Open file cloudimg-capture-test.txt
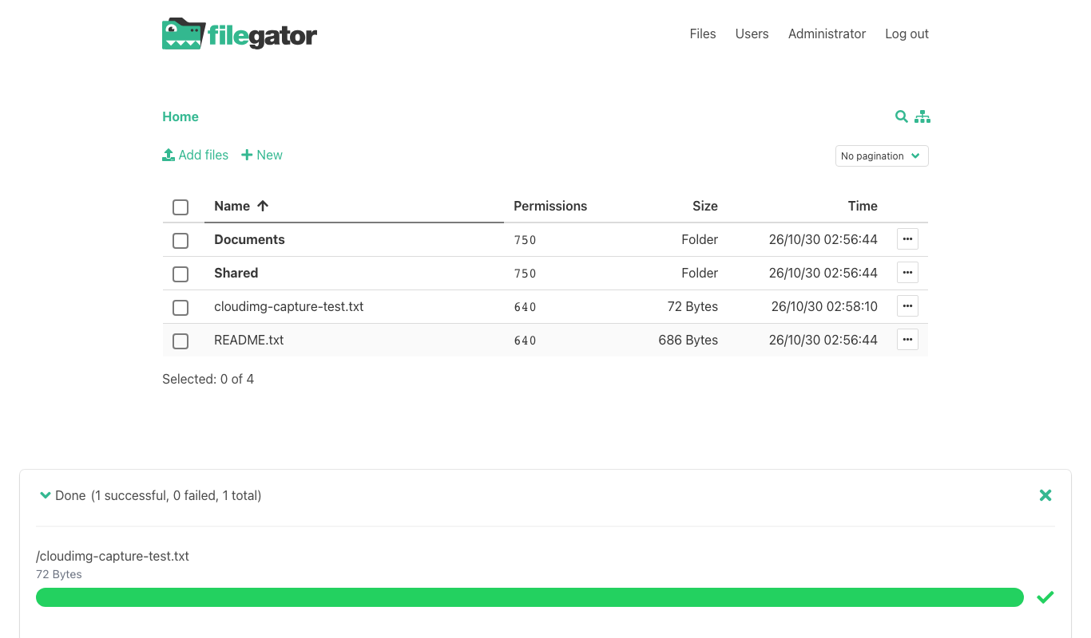The width and height of the screenshot is (1091, 638). point(288,306)
